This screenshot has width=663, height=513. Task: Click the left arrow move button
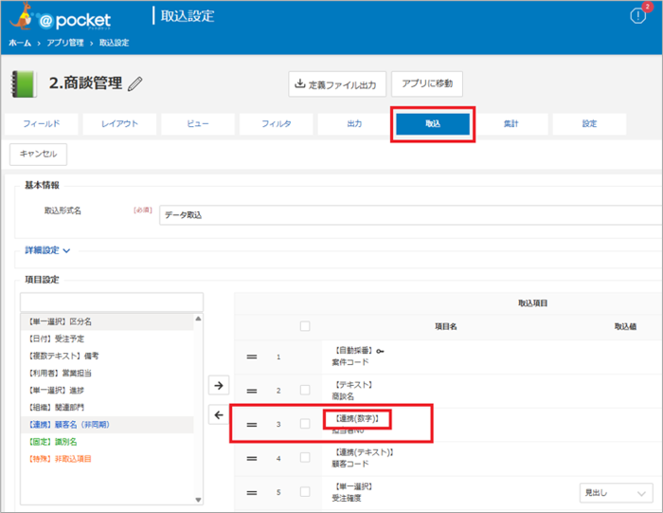pyautogui.click(x=217, y=415)
